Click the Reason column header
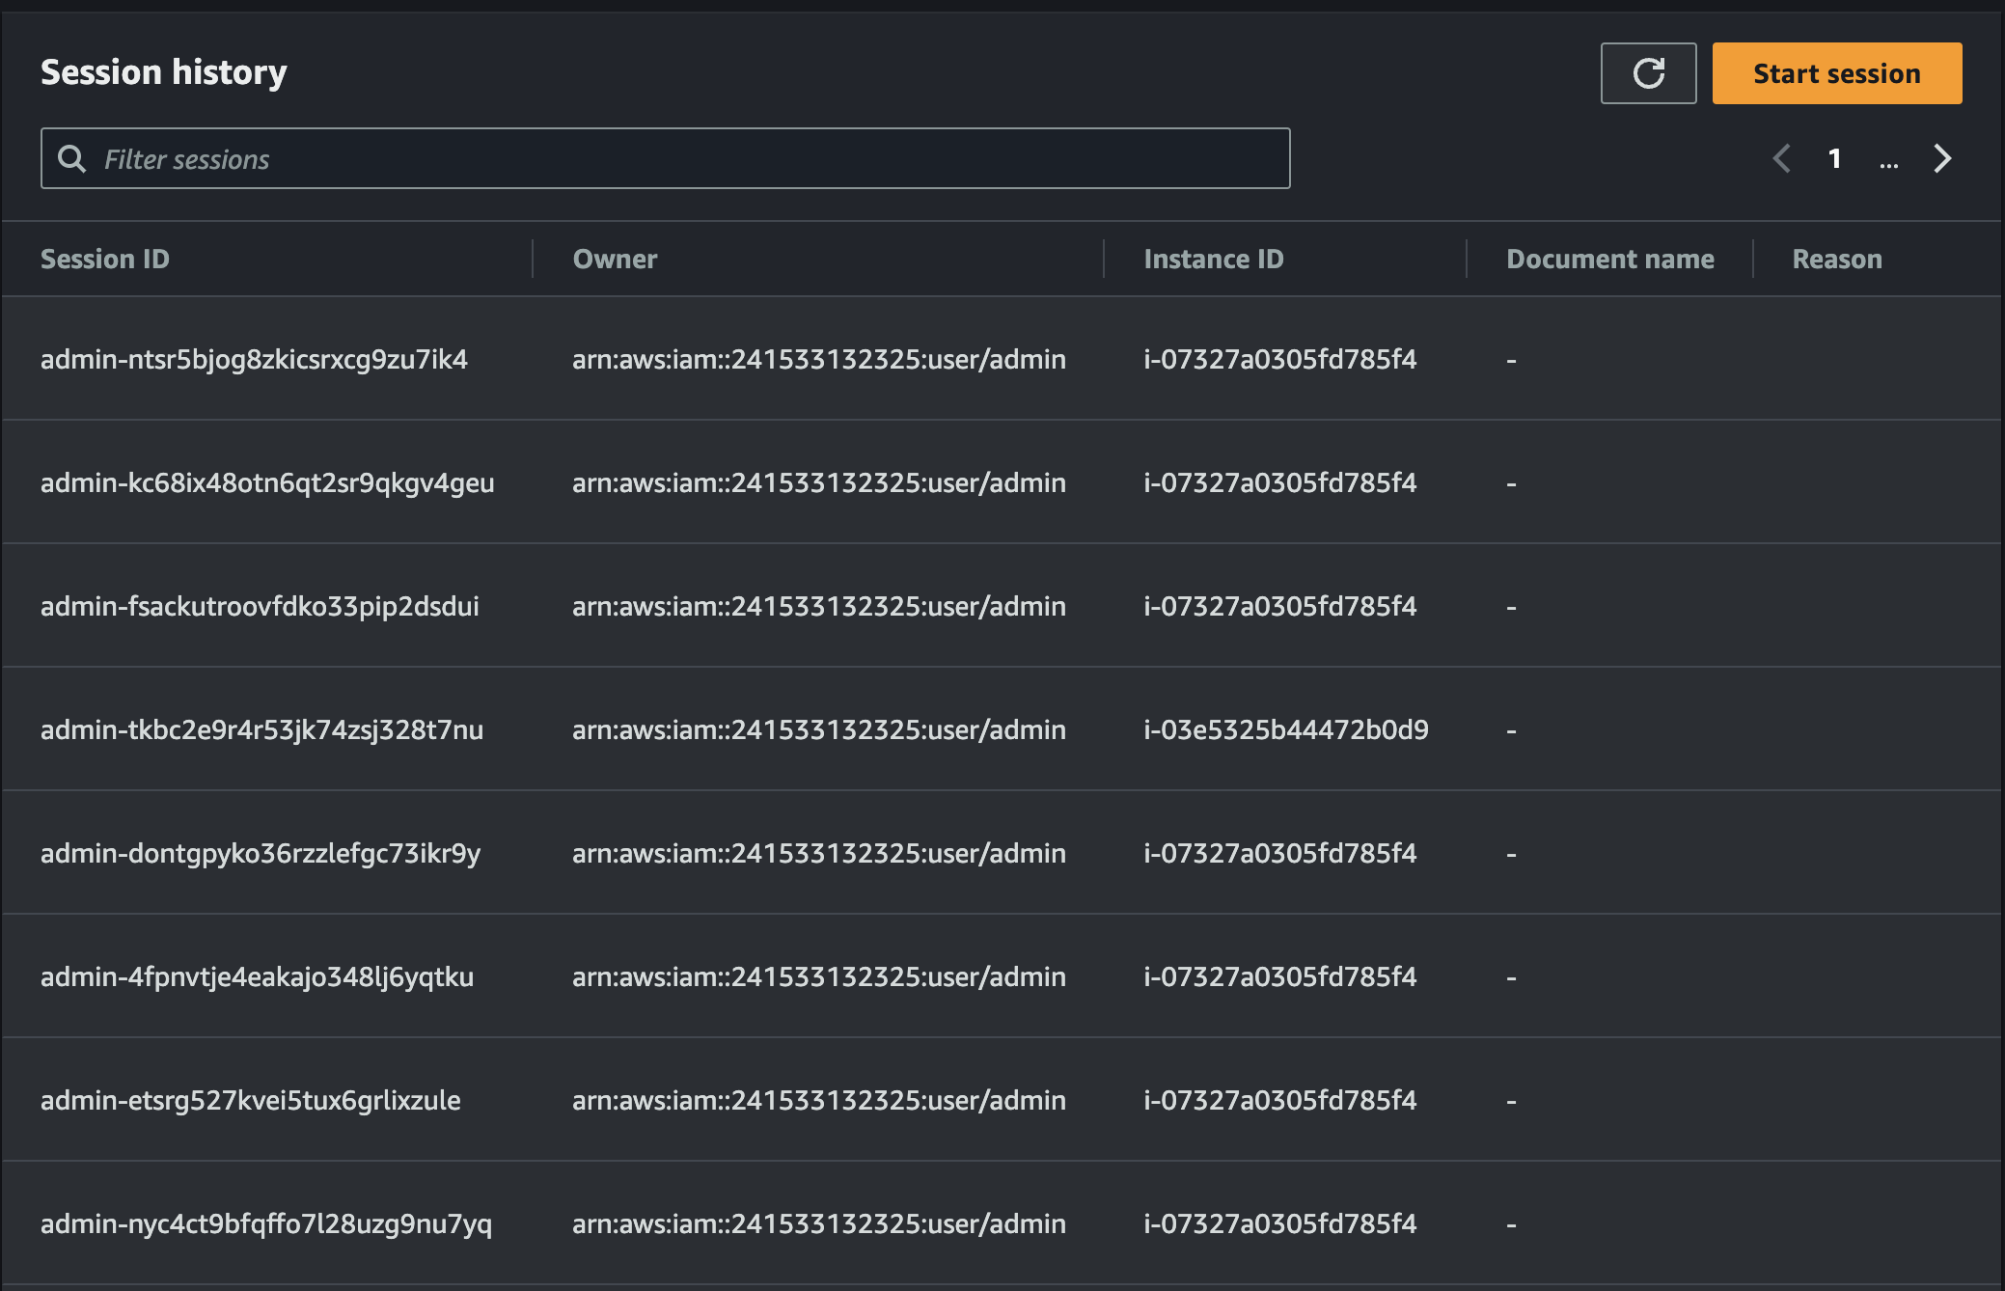The height and width of the screenshot is (1291, 2005). click(x=1836, y=259)
